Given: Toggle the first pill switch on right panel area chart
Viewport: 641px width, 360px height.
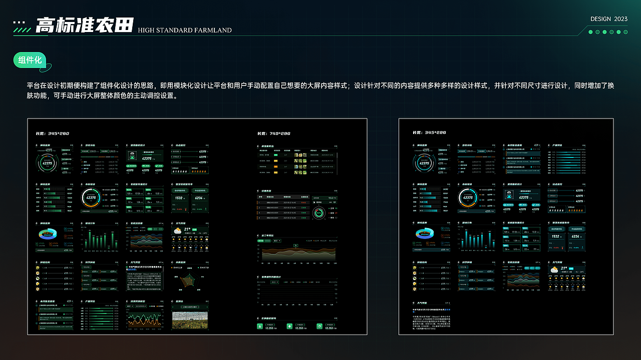Looking at the screenshot, I should pyautogui.click(x=527, y=268).
